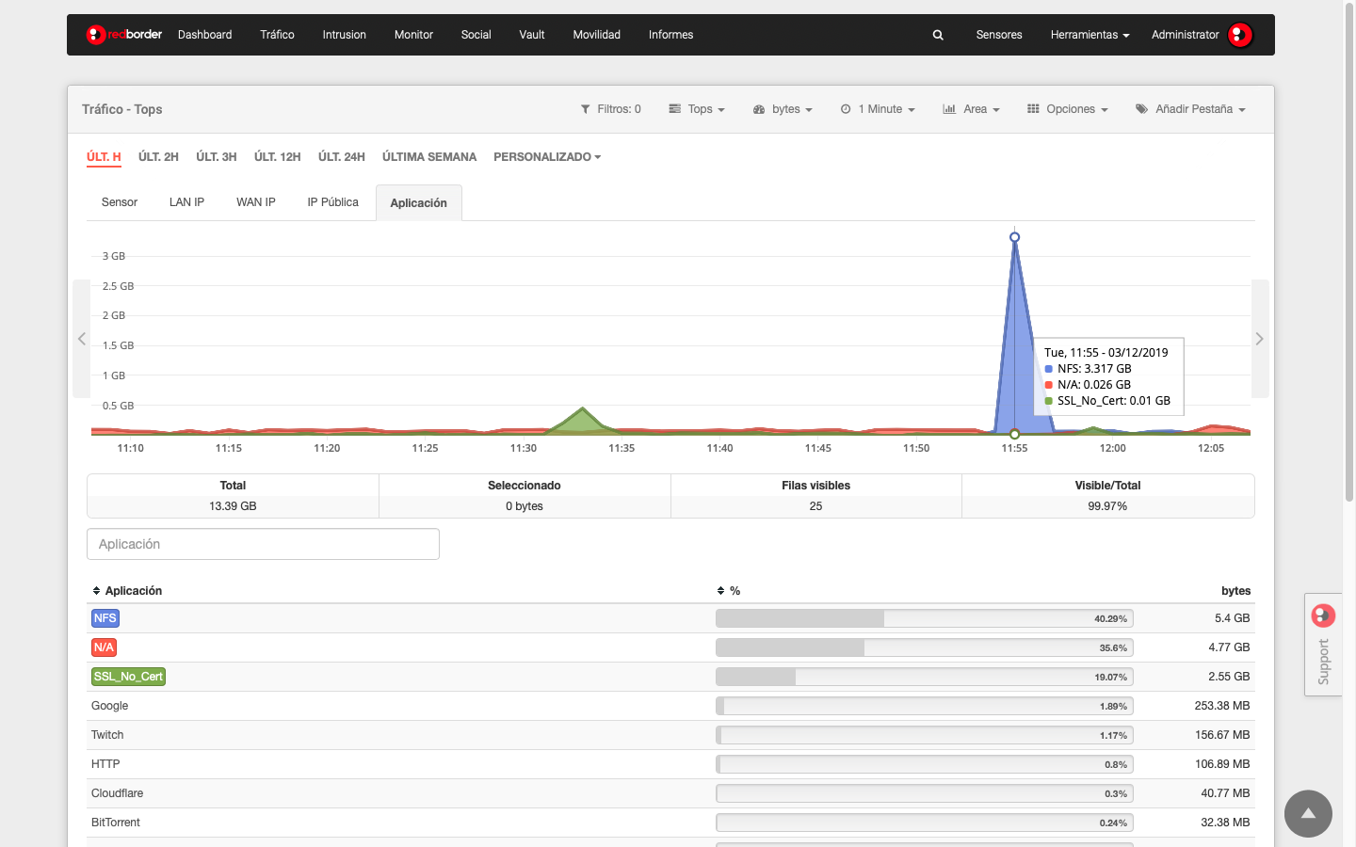Click the redborder logo
This screenshot has width=1356, height=847.
pyautogui.click(x=123, y=35)
